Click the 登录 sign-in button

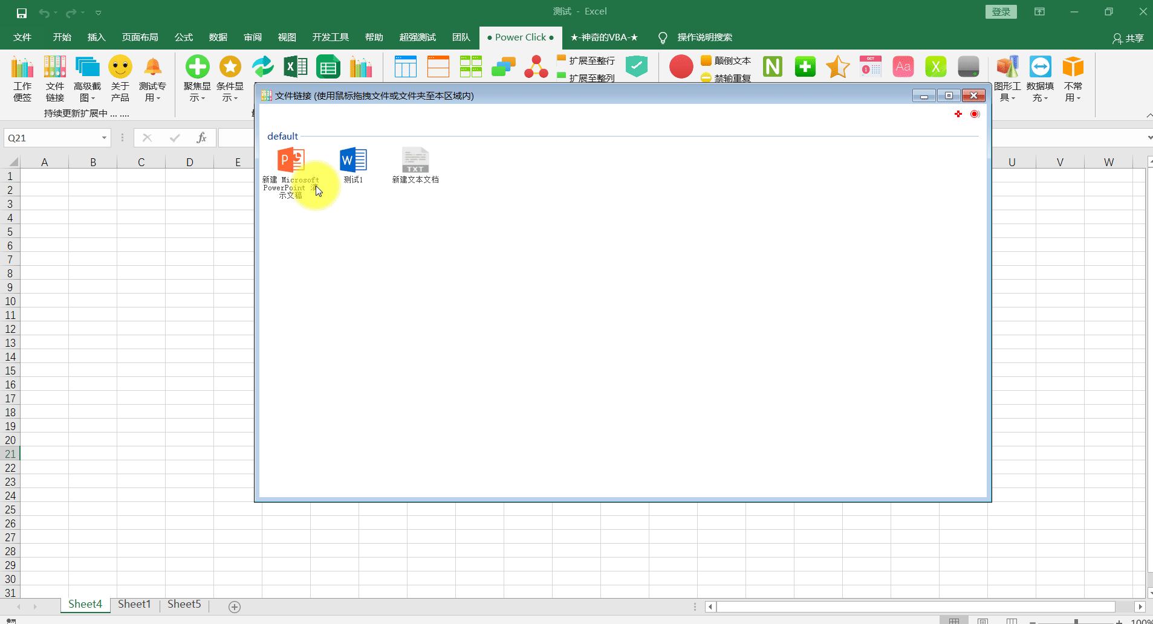coord(1001,11)
